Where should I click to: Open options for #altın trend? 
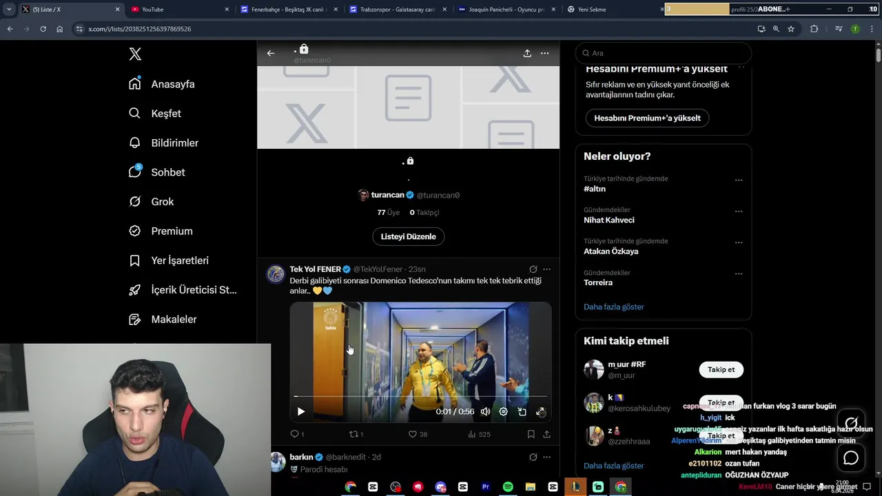pyautogui.click(x=739, y=180)
